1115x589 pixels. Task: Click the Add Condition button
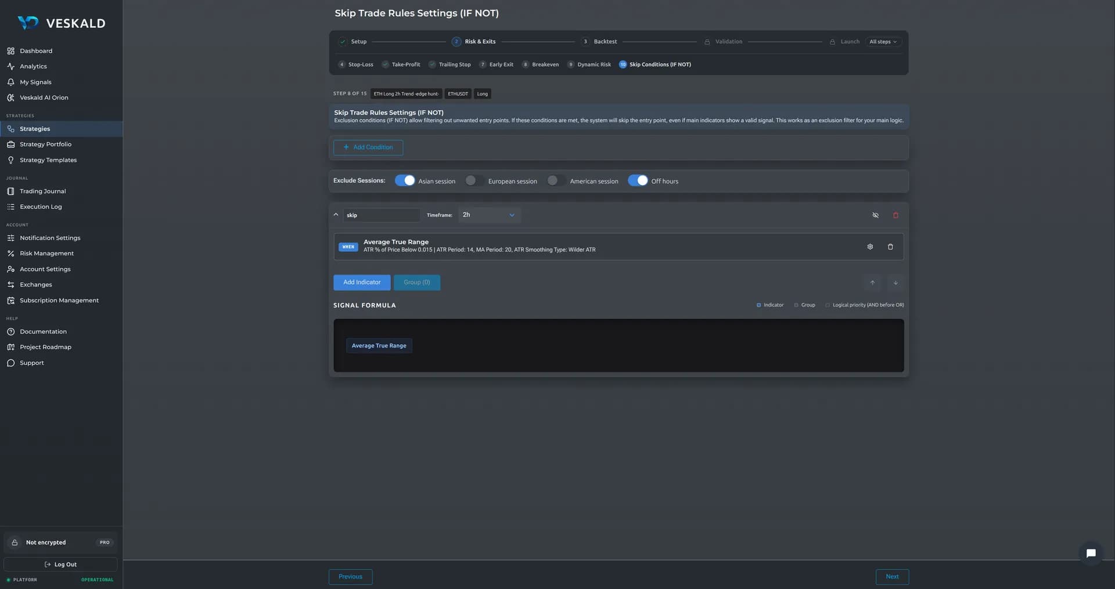368,147
